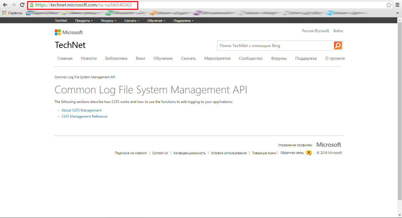Image resolution: width=402 pixels, height=218 pixels.
Task: Open the CLFS Management Reference link
Action: (x=84, y=117)
